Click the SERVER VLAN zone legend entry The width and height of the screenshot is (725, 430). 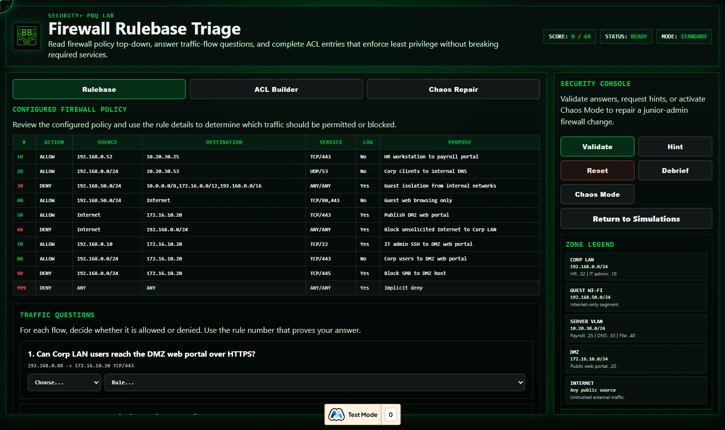click(x=636, y=328)
